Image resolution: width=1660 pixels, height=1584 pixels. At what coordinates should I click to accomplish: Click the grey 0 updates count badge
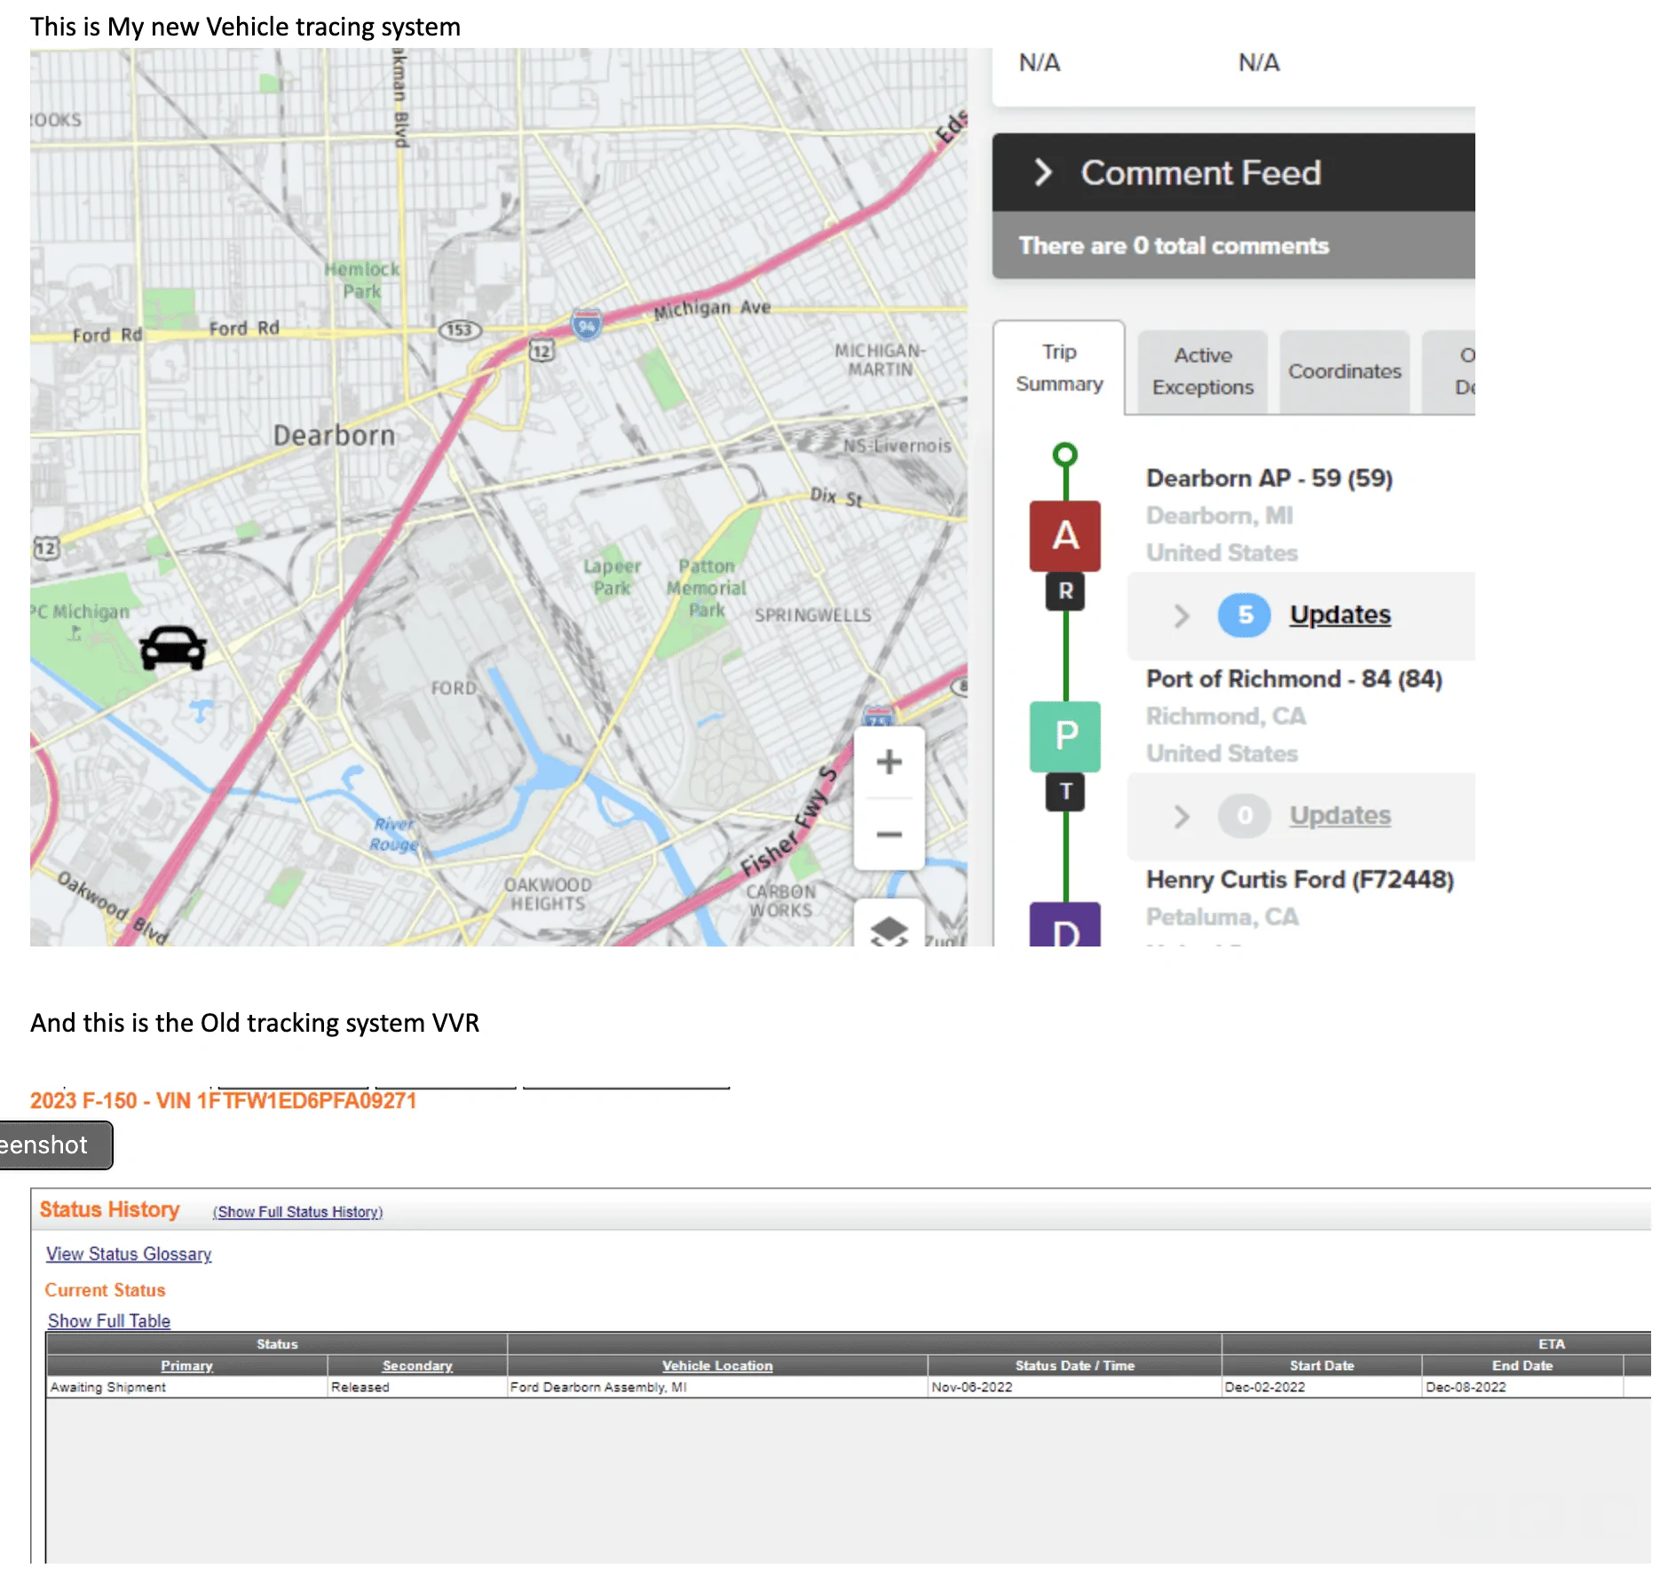1245,815
